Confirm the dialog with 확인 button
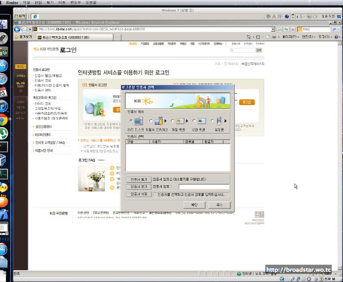Image resolution: width=343 pixels, height=282 pixels. point(194,205)
